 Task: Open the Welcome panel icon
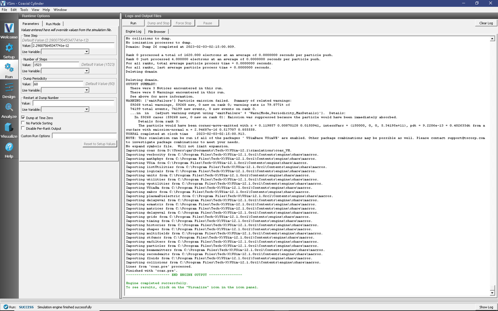pyautogui.click(x=9, y=29)
